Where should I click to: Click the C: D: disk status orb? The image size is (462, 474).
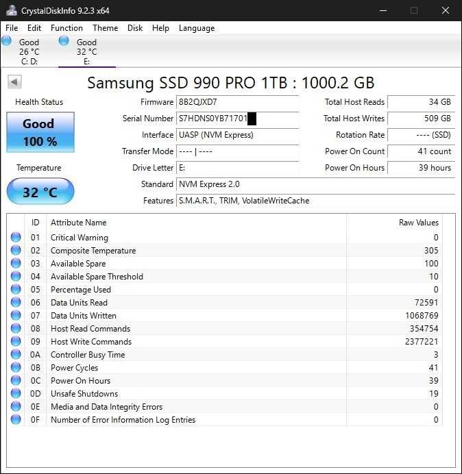point(6,41)
